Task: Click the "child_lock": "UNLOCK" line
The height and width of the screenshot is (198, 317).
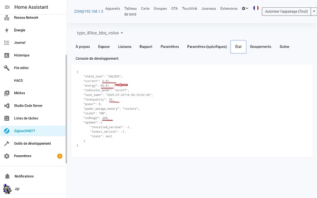Action: [103, 76]
